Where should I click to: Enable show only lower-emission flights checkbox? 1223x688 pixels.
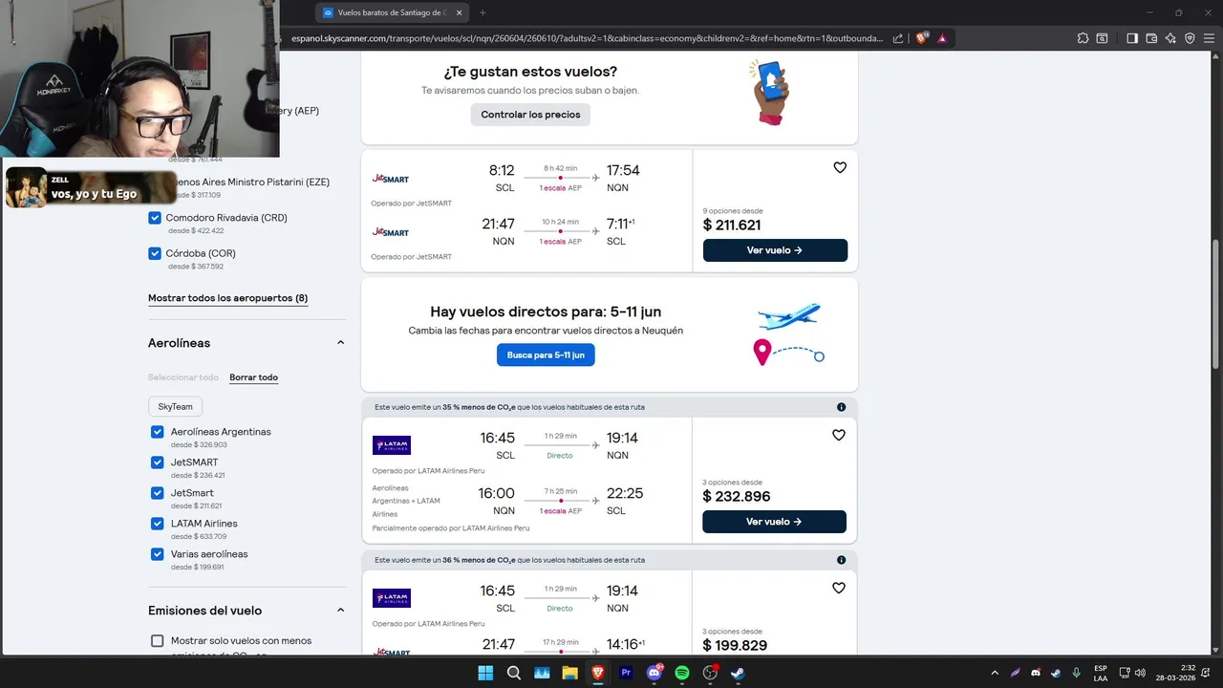click(x=158, y=641)
